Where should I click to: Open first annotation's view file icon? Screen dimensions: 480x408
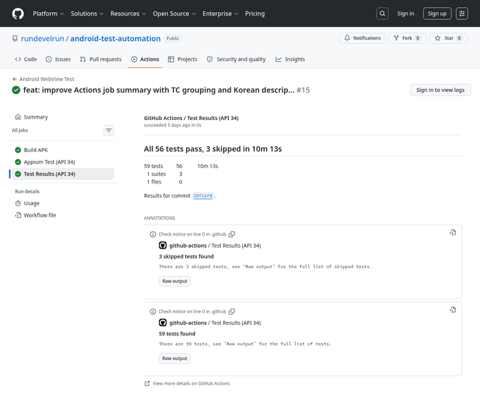point(452,233)
